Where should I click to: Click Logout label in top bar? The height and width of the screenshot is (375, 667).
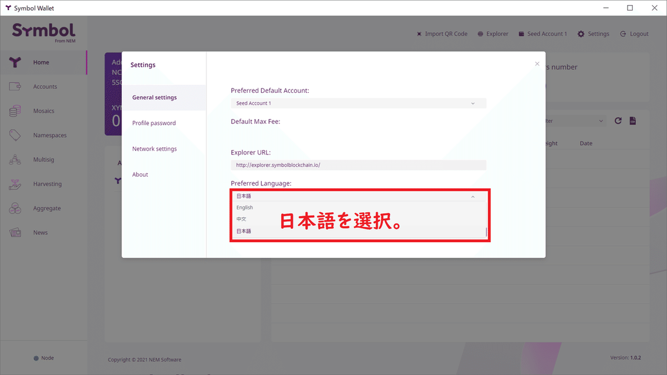(639, 34)
